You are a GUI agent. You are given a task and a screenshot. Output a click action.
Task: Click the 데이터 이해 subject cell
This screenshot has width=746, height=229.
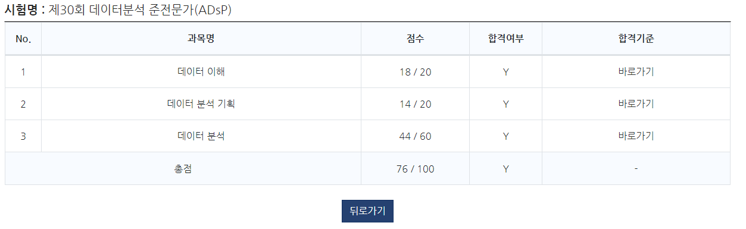(x=201, y=72)
